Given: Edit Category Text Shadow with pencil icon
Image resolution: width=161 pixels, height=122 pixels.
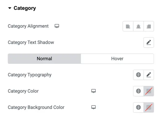Looking at the screenshot, I should (149, 43).
